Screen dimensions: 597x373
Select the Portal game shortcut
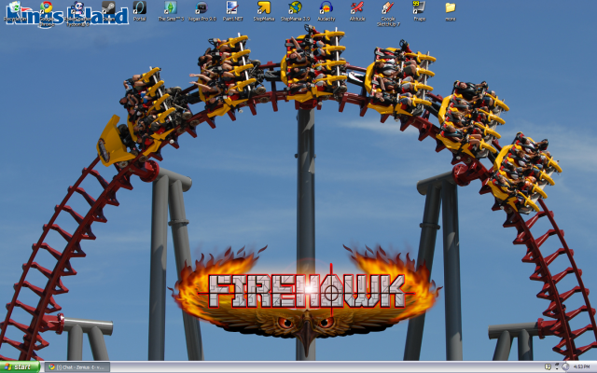(139, 10)
